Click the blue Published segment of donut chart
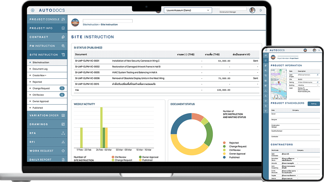This screenshot has height=182, width=324. [x=179, y=122]
